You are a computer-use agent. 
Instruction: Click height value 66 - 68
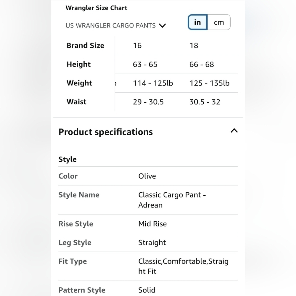[x=202, y=64]
